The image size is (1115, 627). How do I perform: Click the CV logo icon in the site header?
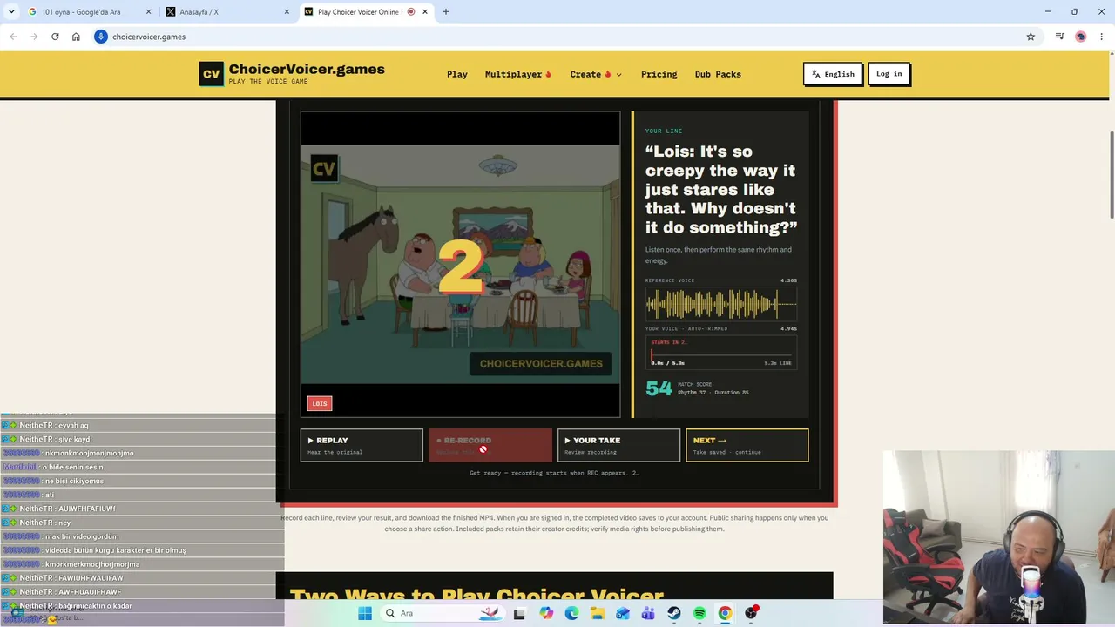(x=212, y=74)
